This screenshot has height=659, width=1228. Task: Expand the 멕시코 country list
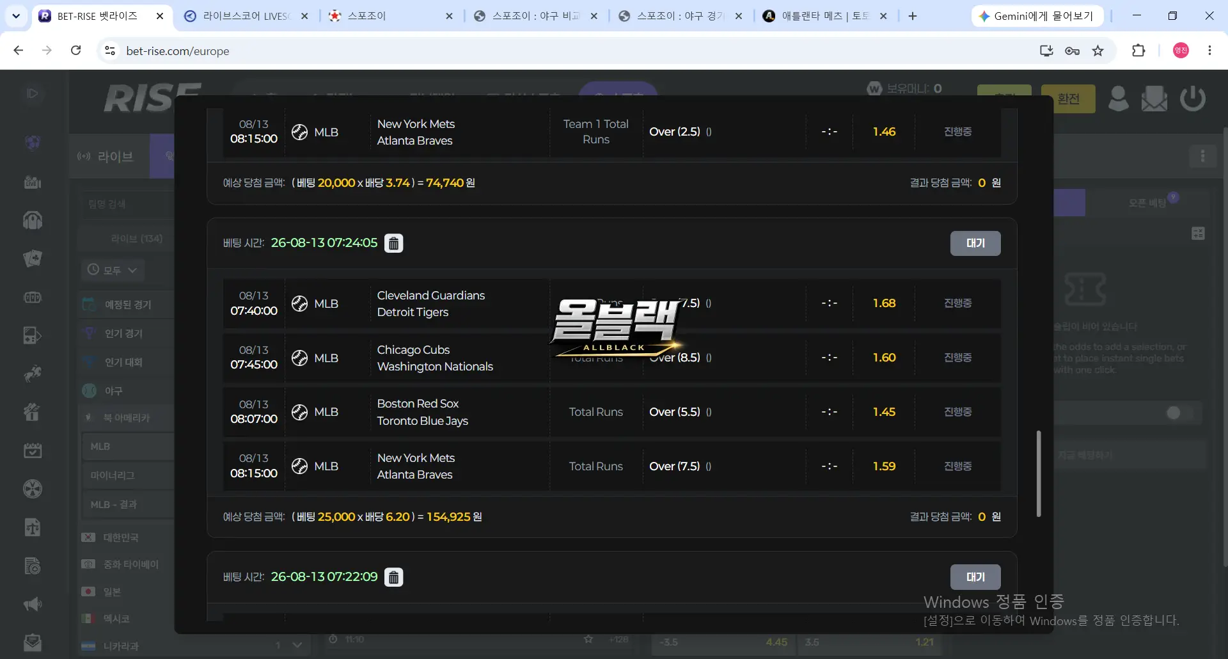(x=127, y=619)
